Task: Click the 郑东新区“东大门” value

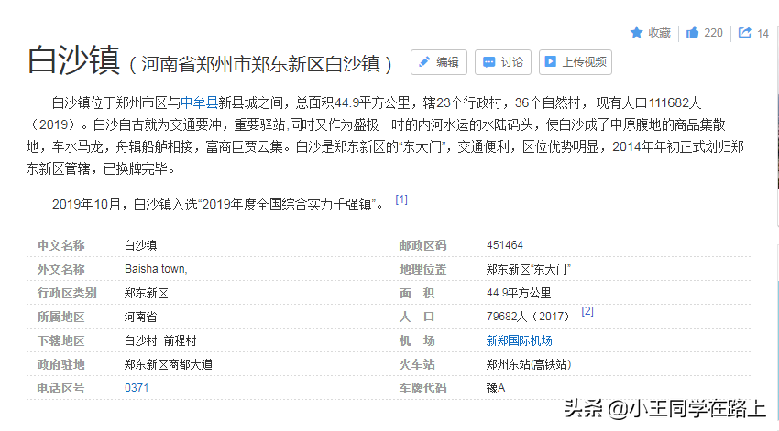Action: (x=529, y=269)
